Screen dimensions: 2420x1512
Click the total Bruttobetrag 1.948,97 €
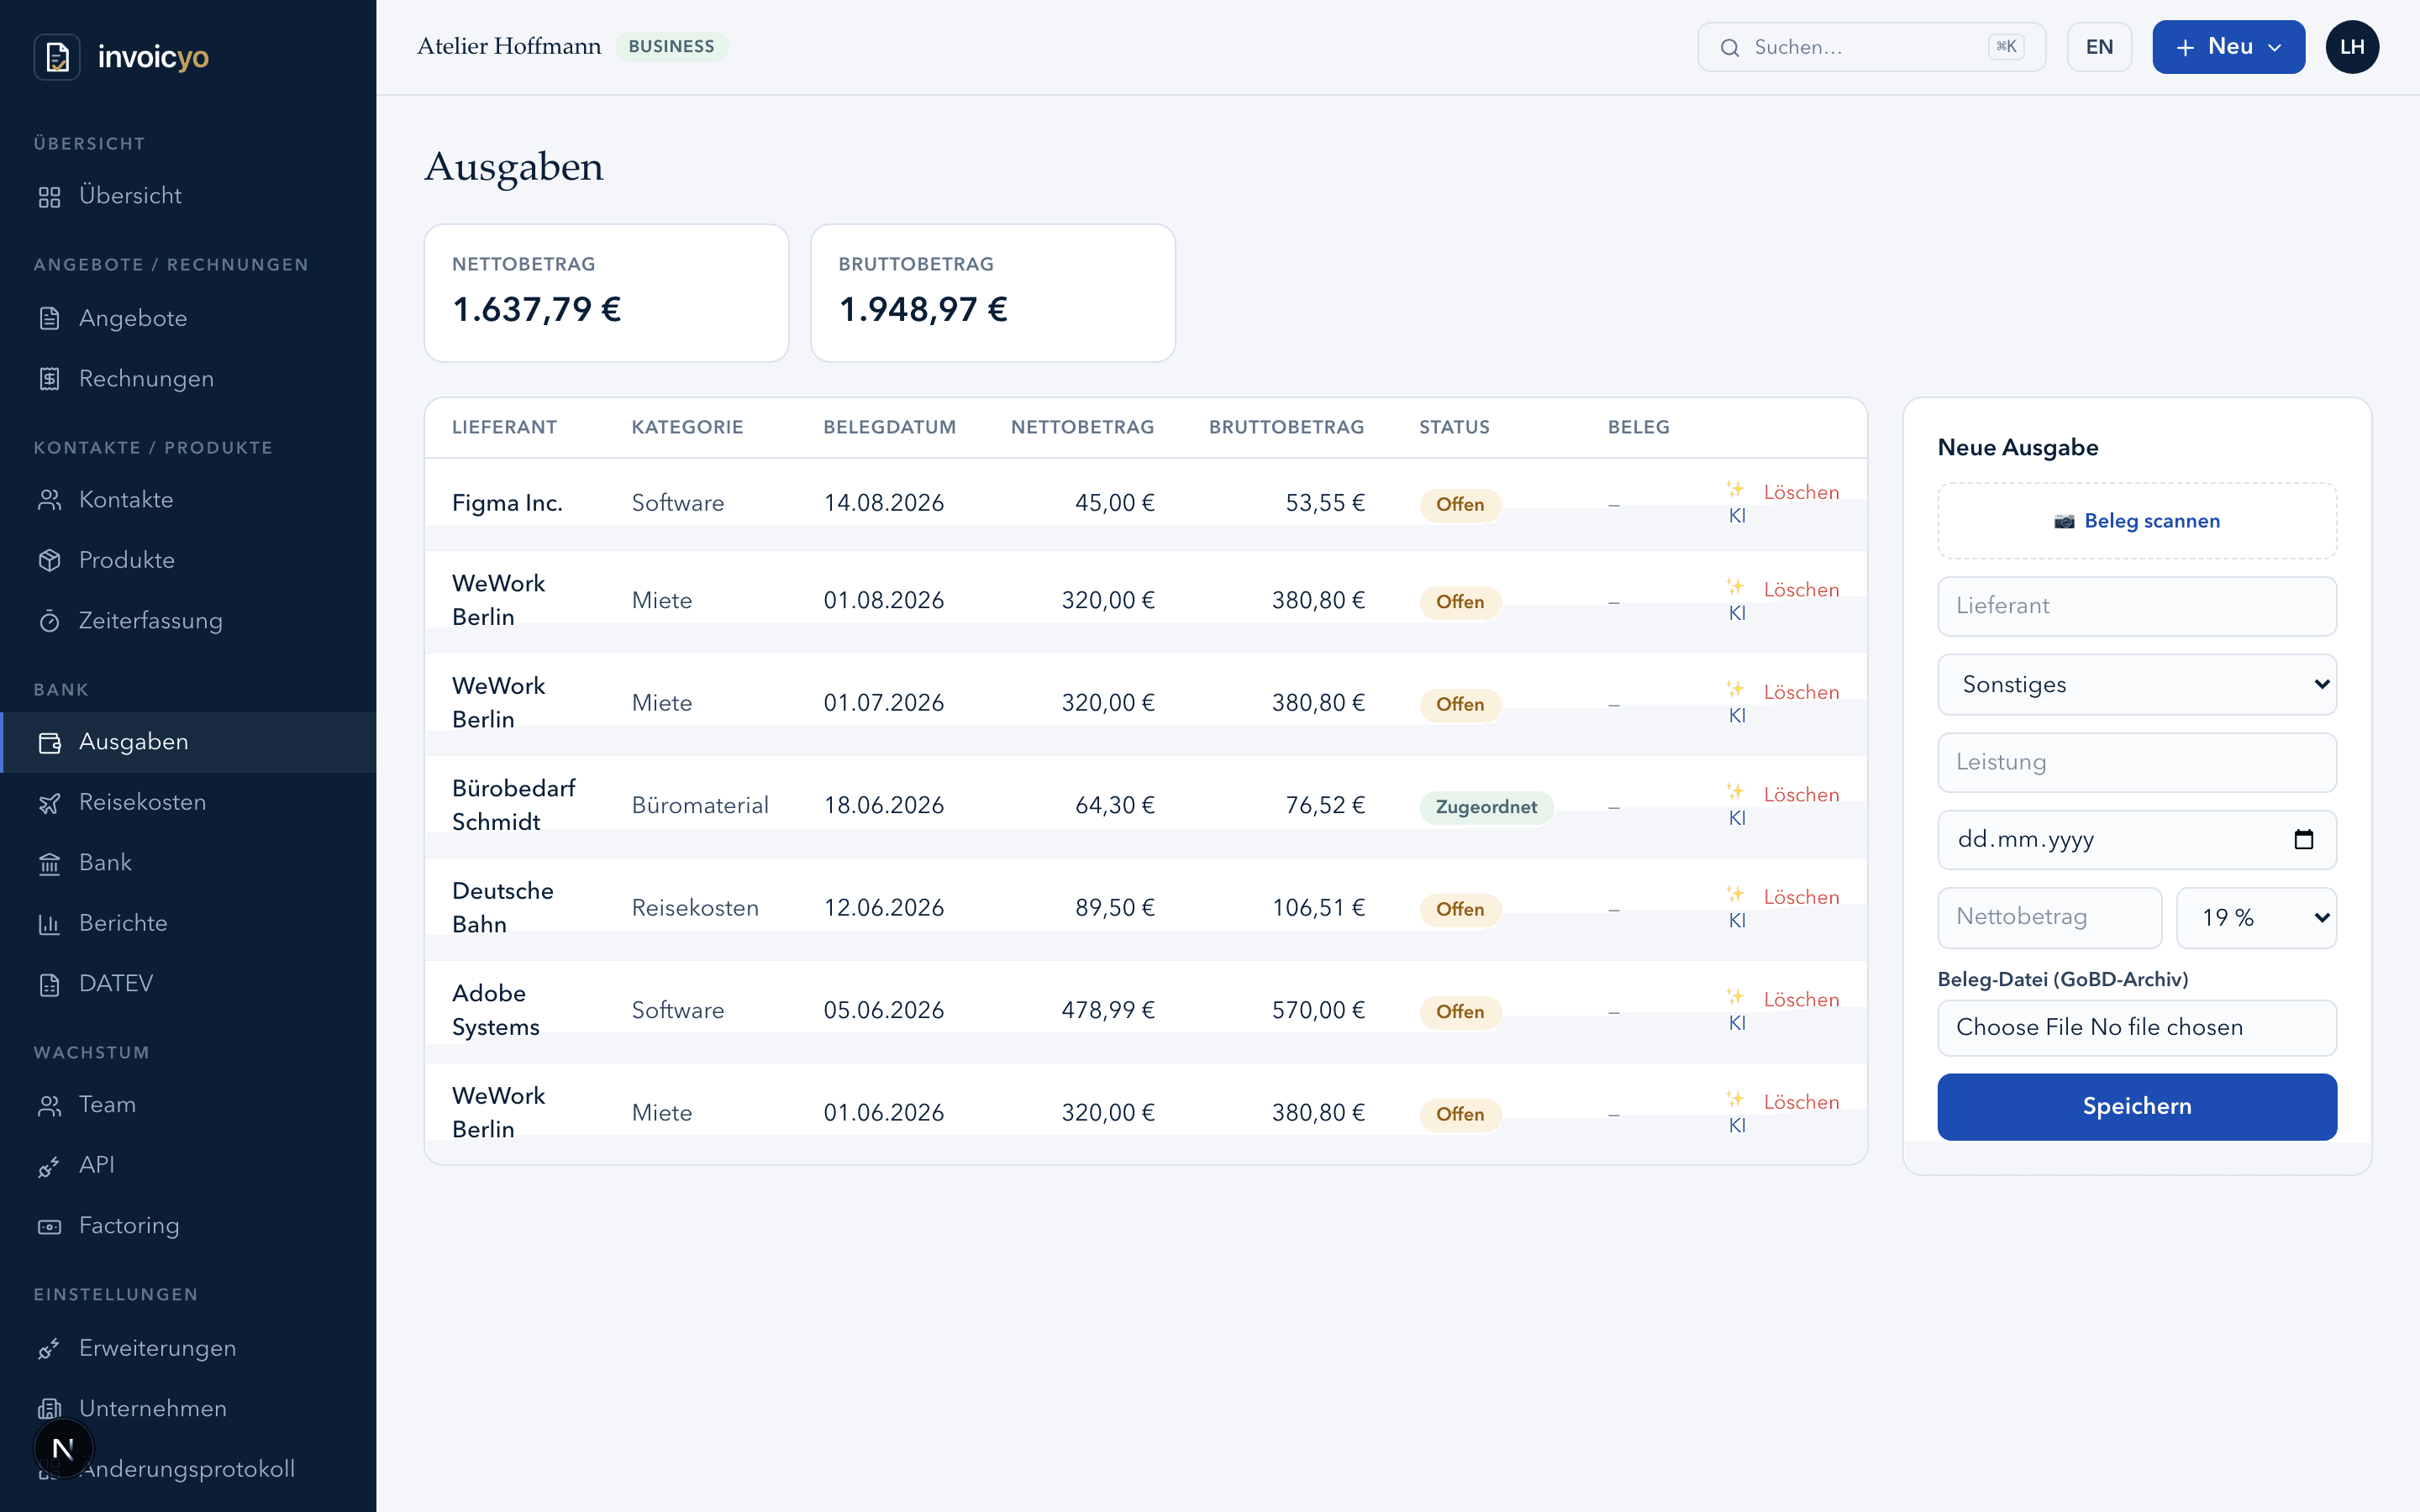click(x=923, y=310)
